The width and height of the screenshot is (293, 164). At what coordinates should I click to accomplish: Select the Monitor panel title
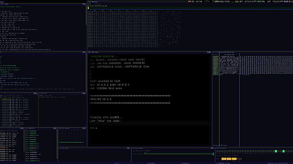pos(95,52)
